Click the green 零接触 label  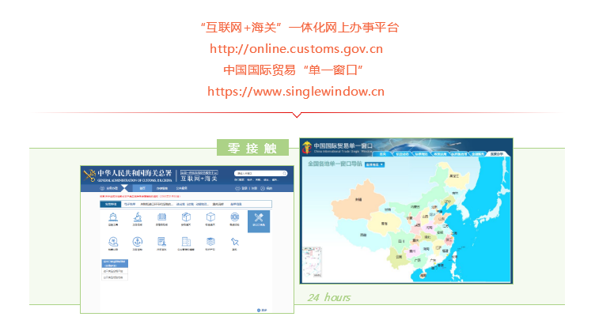252,148
